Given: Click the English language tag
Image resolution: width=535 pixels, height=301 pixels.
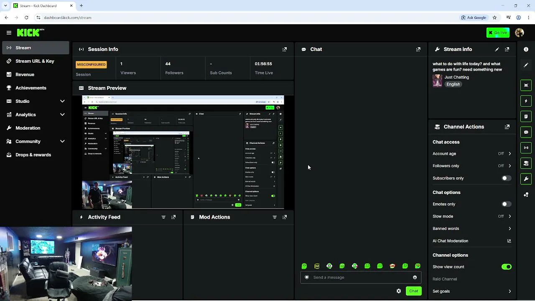Looking at the screenshot, I should [453, 84].
